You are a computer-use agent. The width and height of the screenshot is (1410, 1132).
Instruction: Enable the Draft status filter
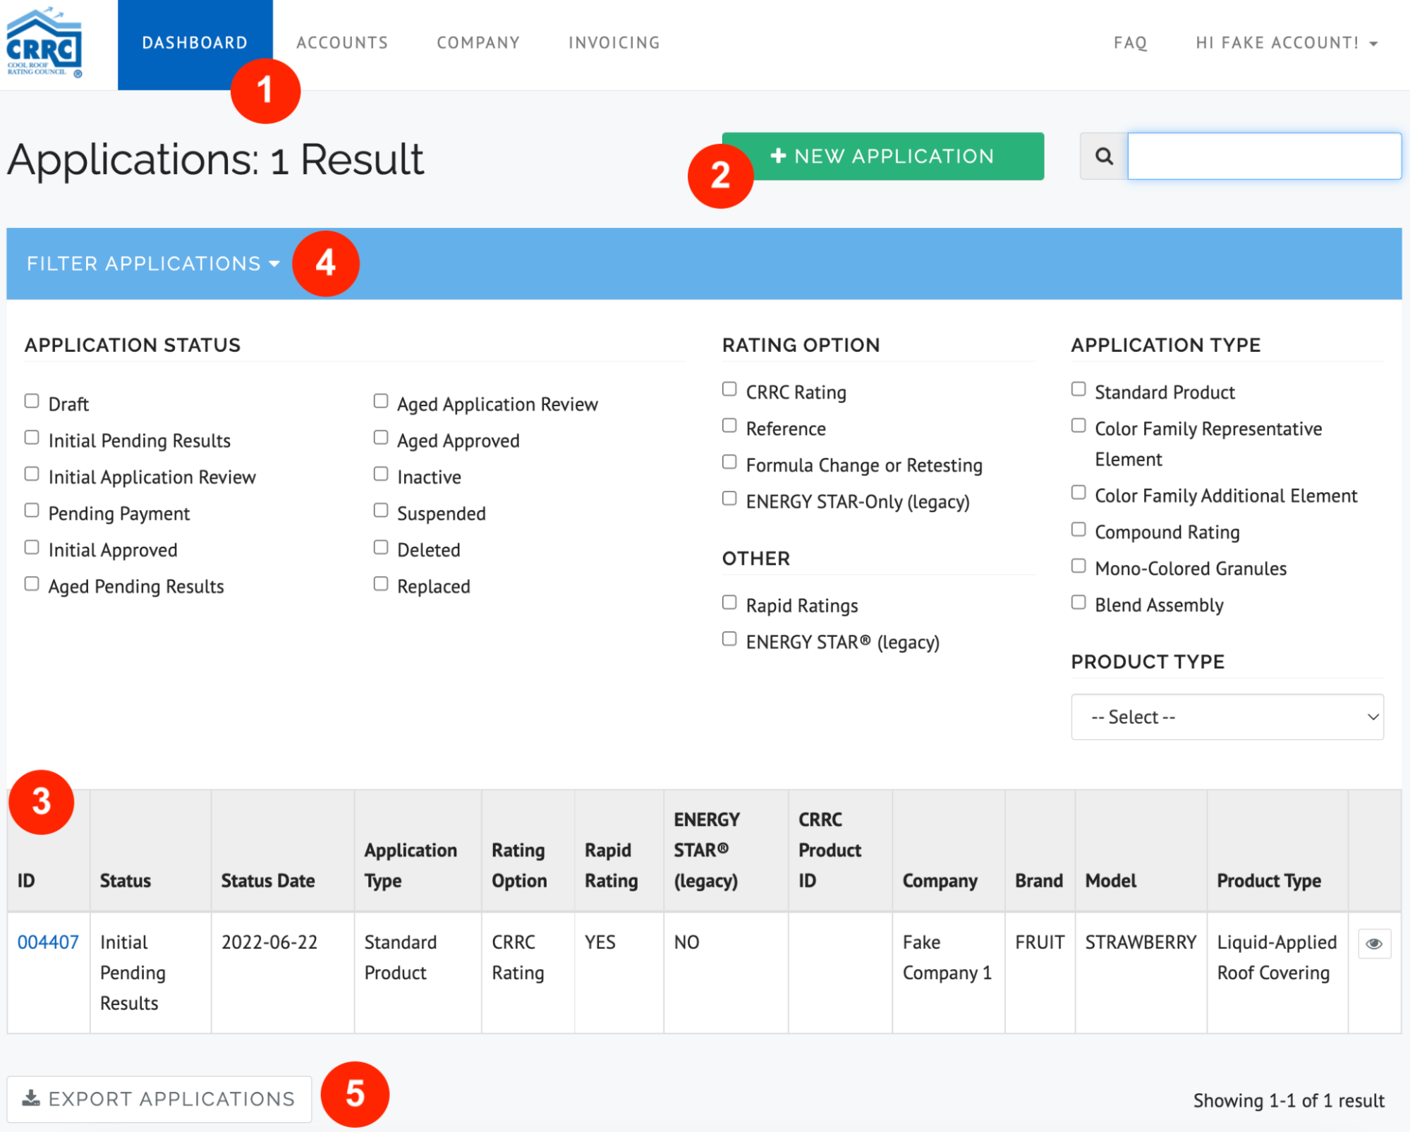pos(31,401)
